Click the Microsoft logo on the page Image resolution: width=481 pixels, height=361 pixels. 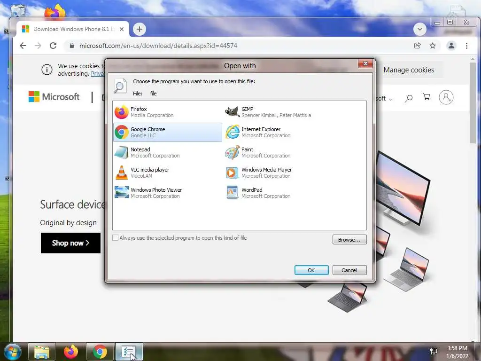[x=54, y=97]
